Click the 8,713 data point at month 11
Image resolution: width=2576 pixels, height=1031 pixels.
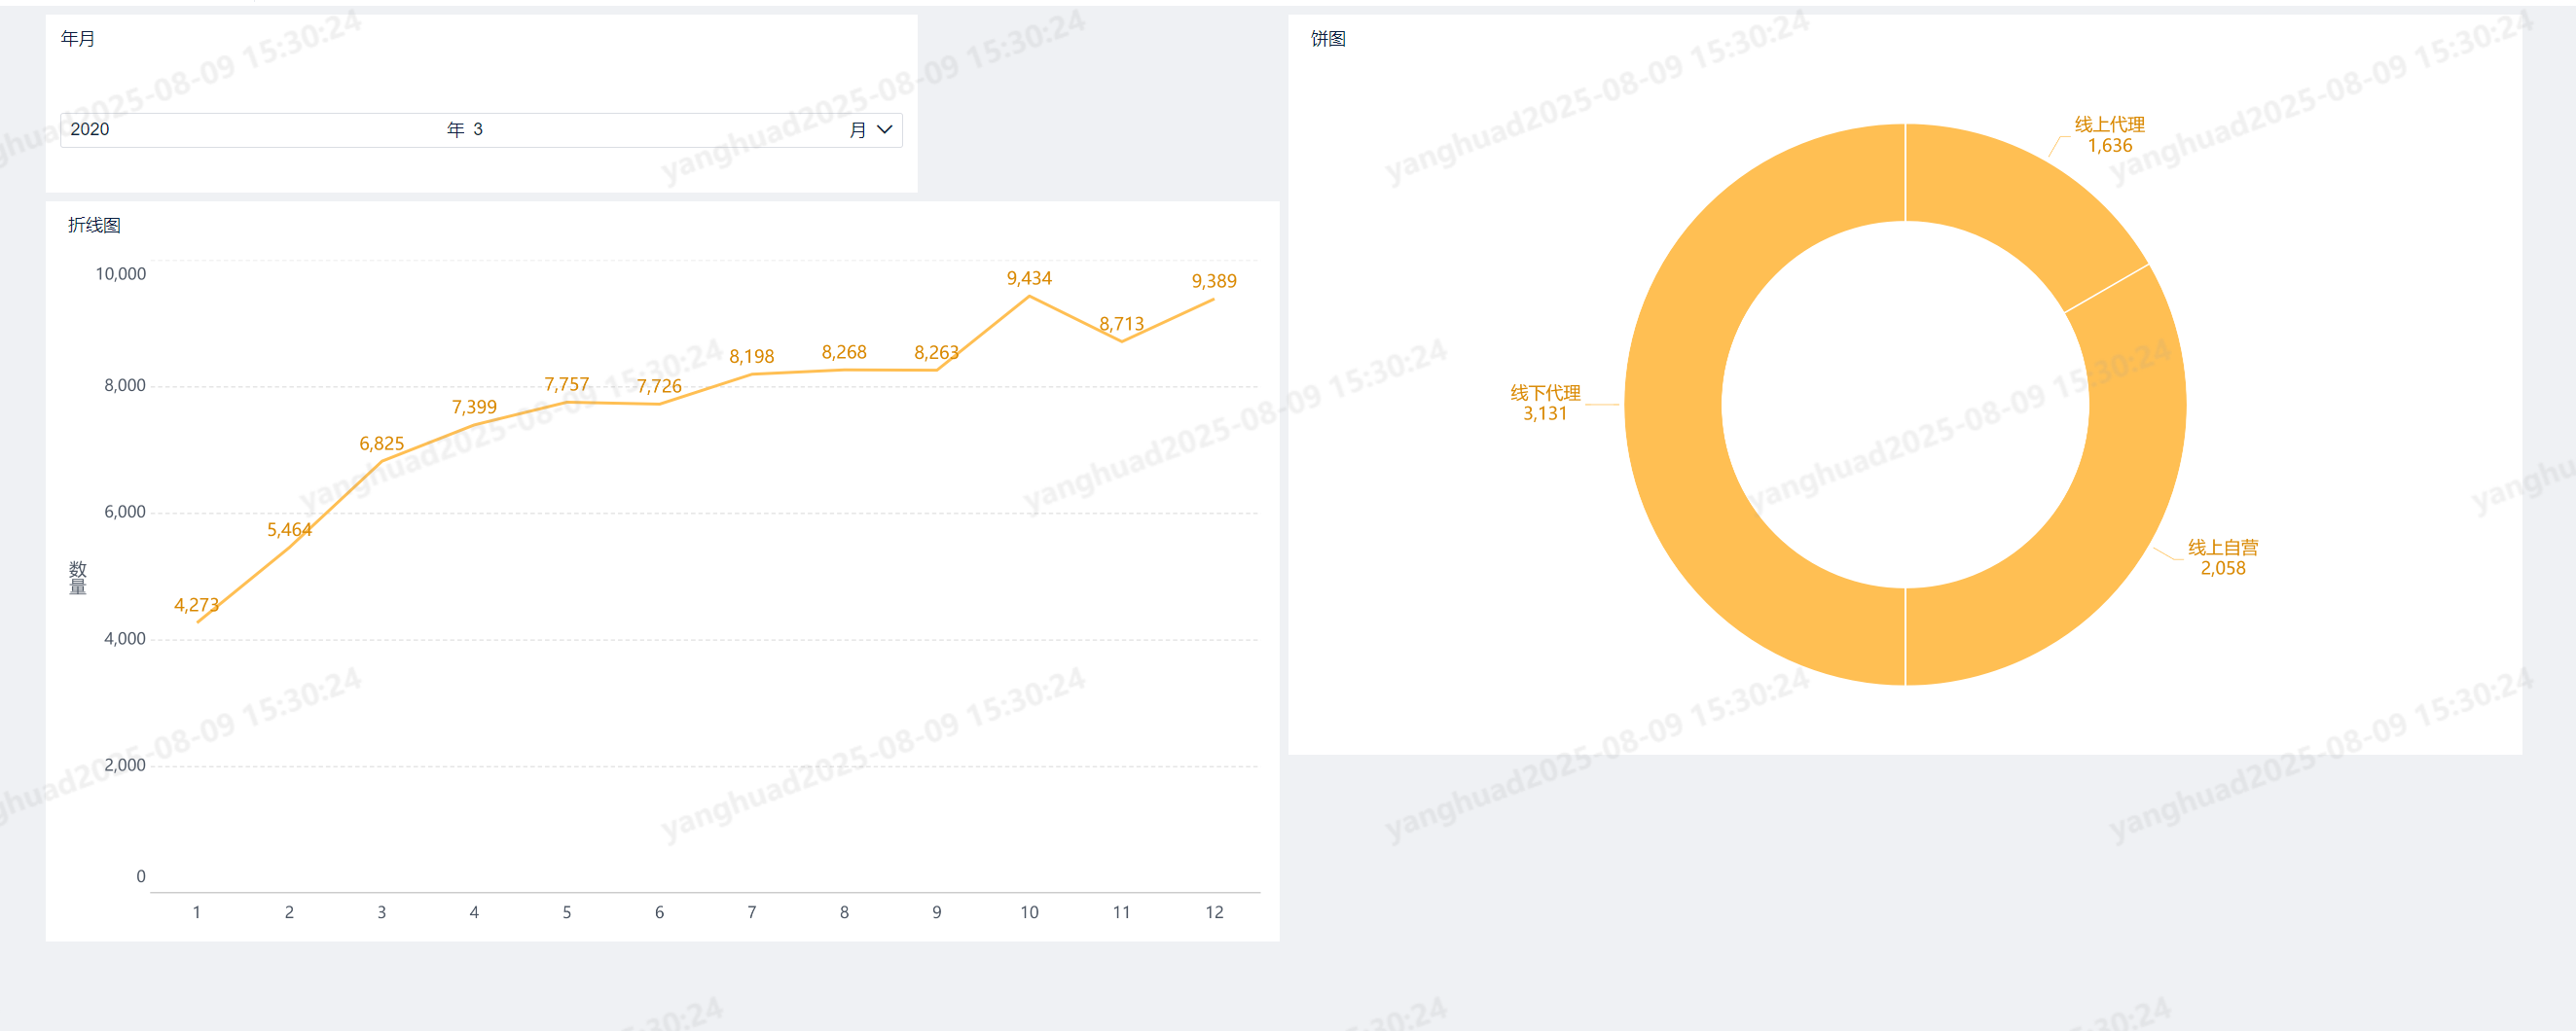(x=1122, y=341)
